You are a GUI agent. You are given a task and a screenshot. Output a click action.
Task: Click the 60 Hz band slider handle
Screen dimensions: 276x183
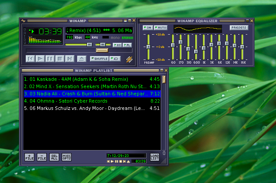point(173,45)
